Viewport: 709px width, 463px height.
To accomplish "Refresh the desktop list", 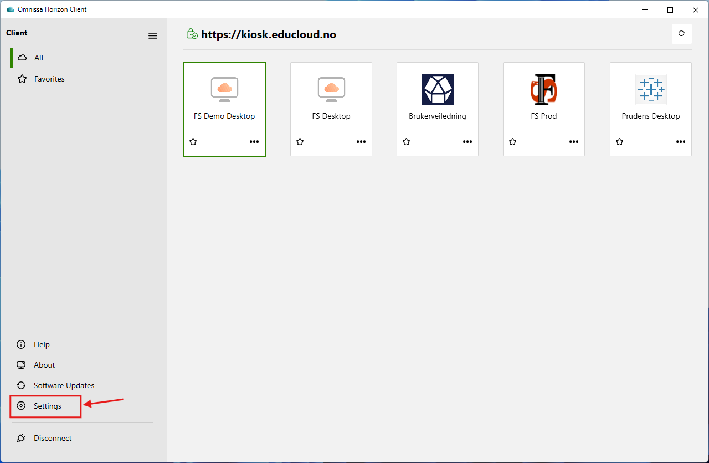I will [x=681, y=34].
